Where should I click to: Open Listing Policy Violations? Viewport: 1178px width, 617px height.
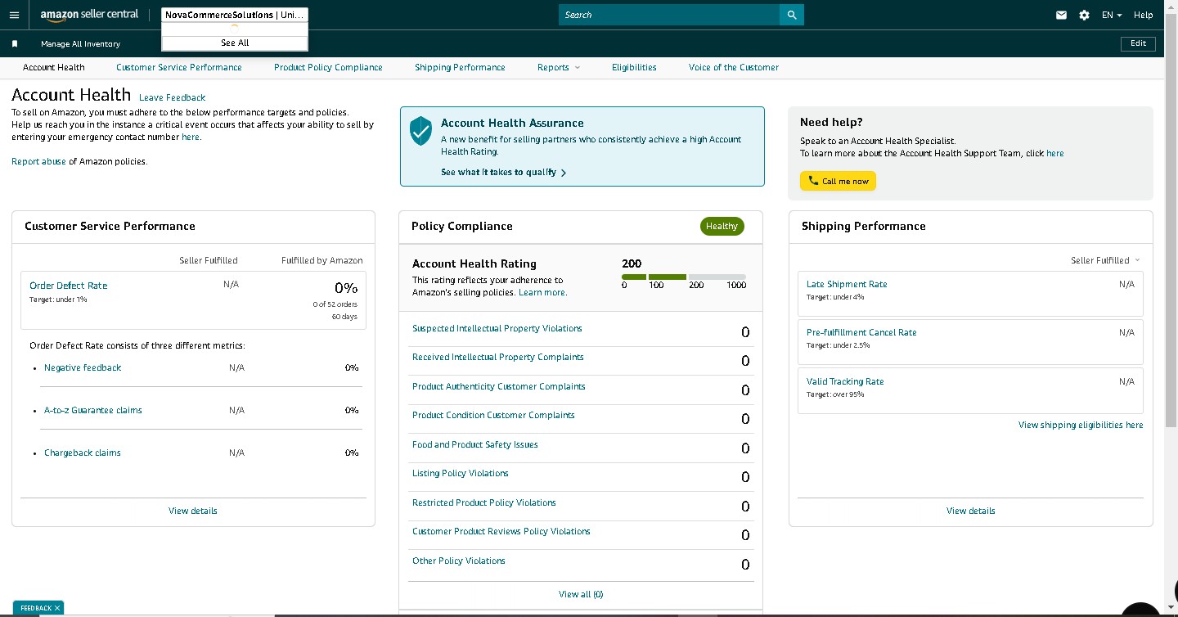coord(461,473)
